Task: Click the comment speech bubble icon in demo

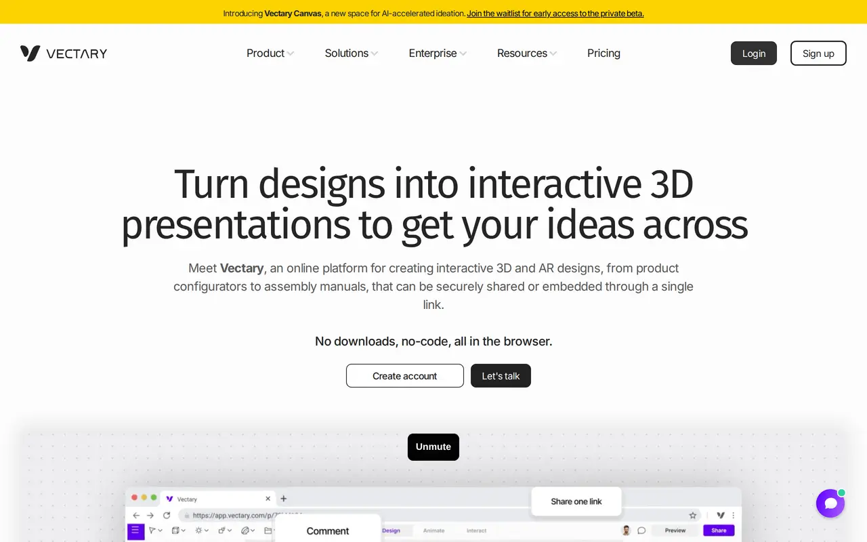Action: (641, 530)
